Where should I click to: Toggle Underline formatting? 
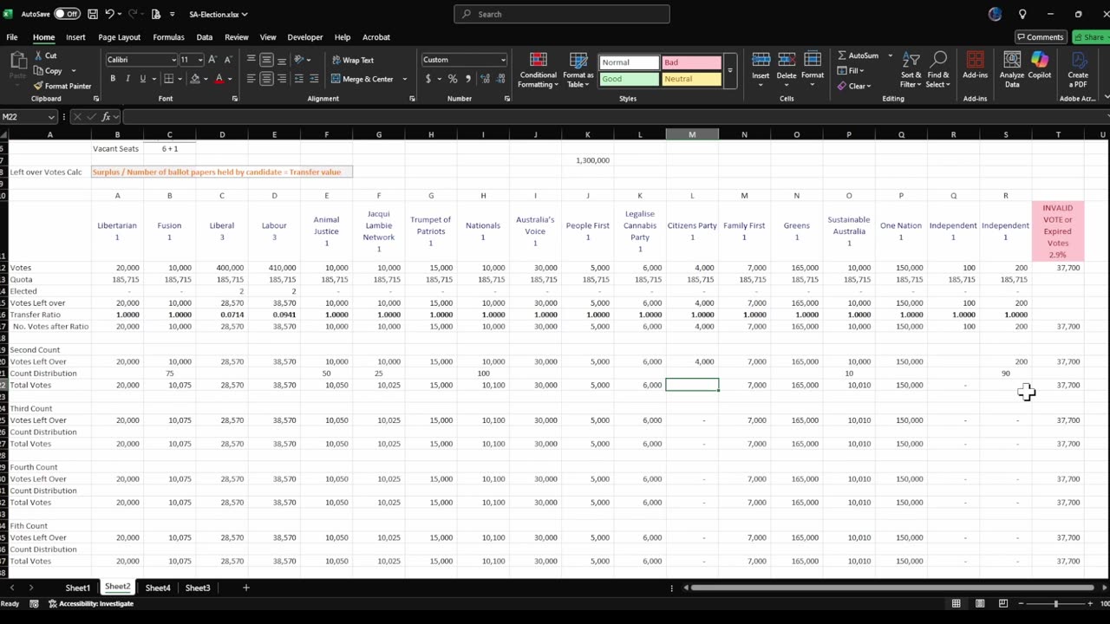click(x=143, y=79)
